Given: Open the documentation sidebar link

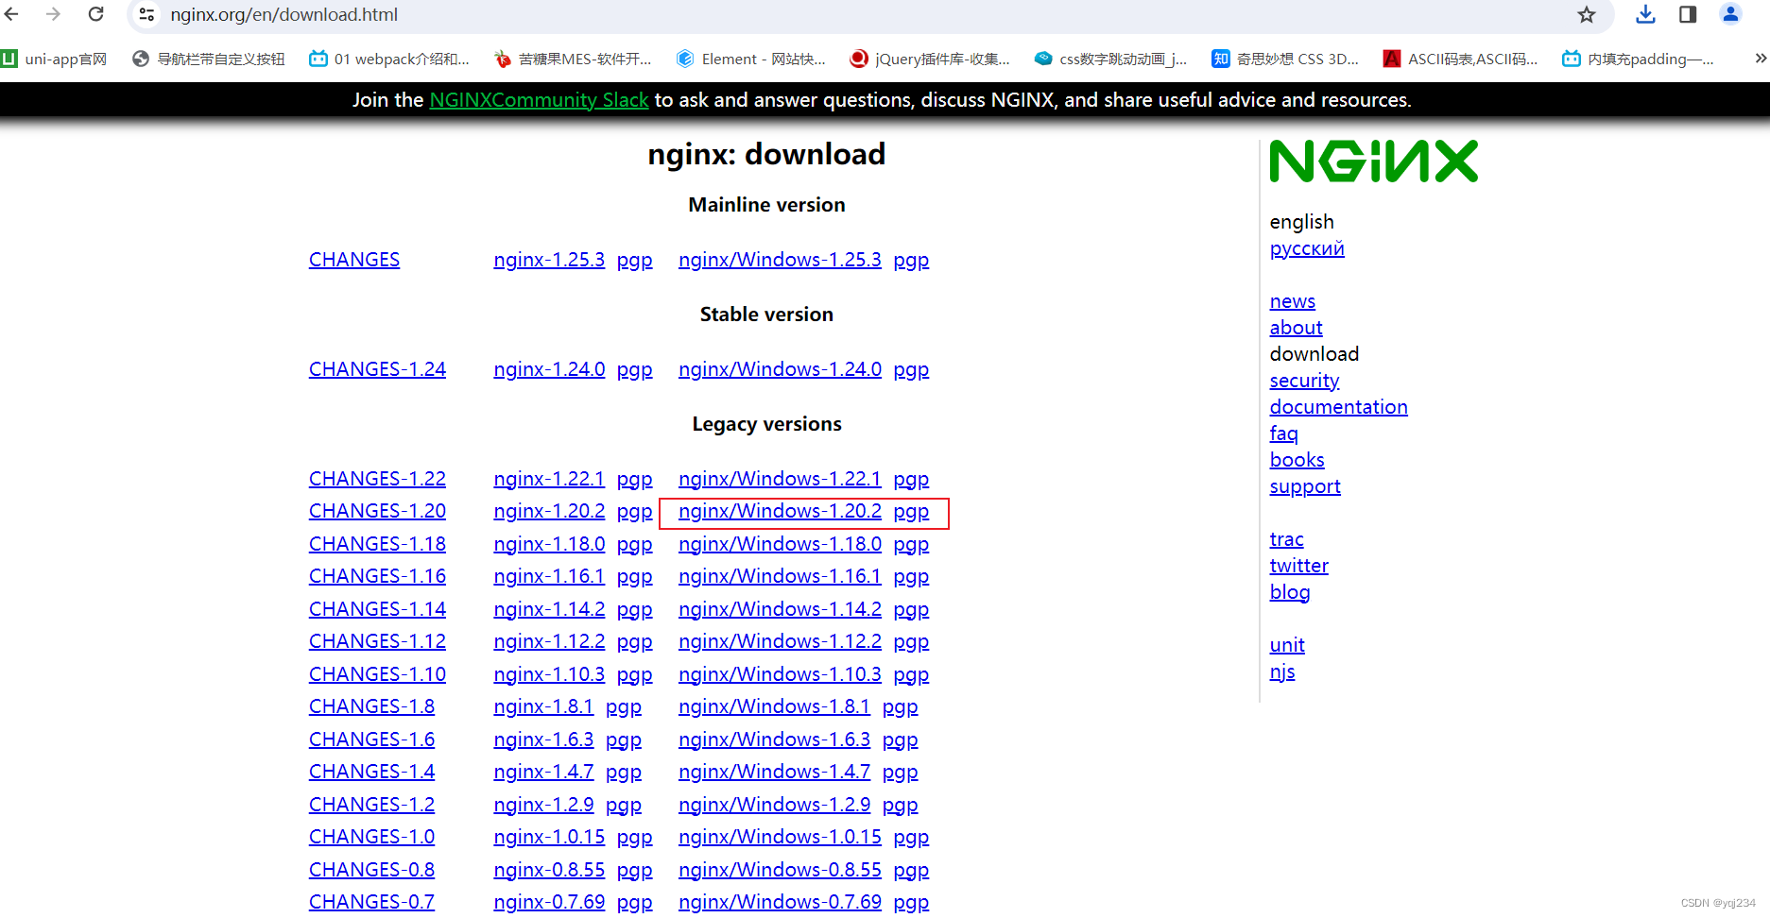Looking at the screenshot, I should pyautogui.click(x=1338, y=407).
